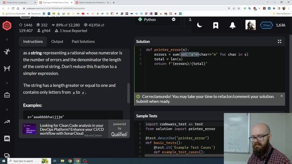Click the Ads via Carbon link

click(x=93, y=136)
